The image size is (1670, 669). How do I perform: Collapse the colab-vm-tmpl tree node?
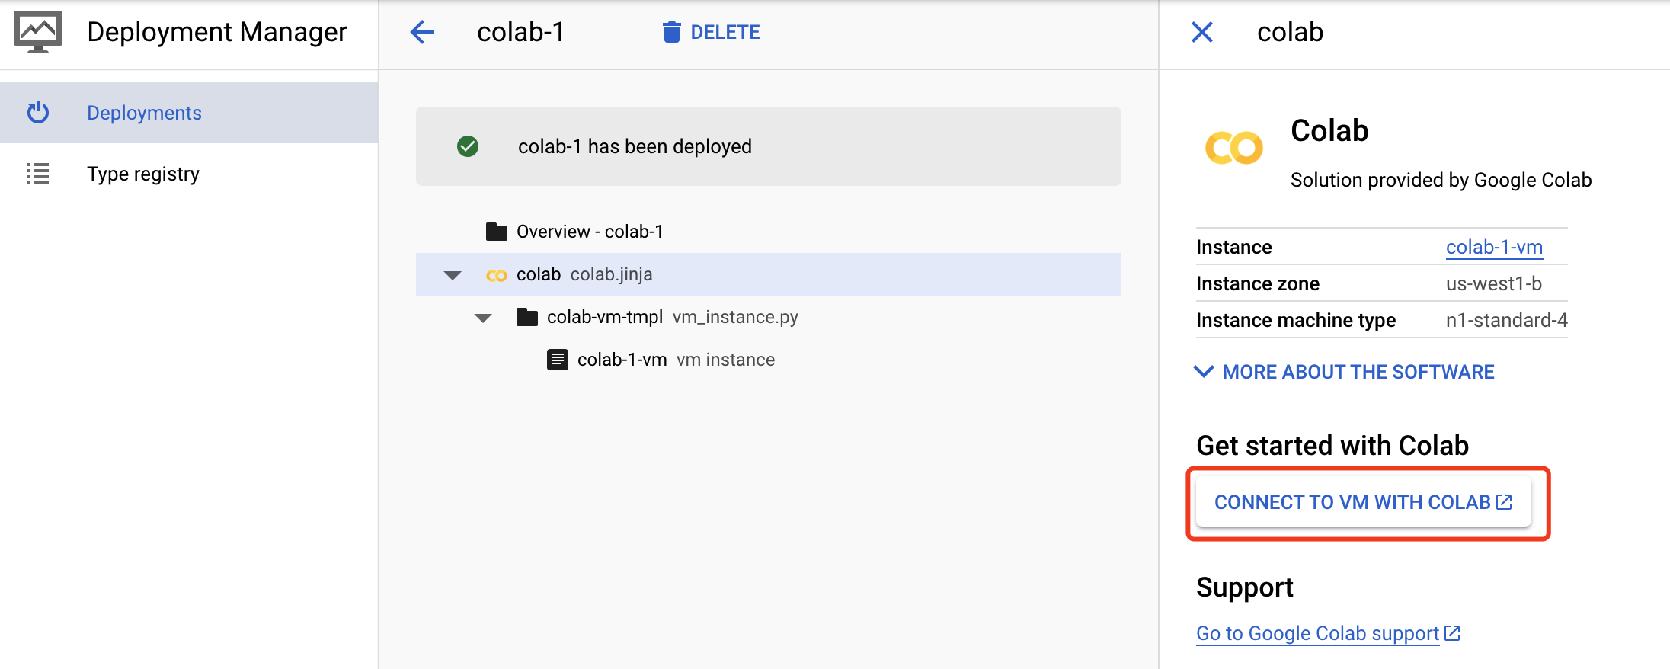click(483, 318)
